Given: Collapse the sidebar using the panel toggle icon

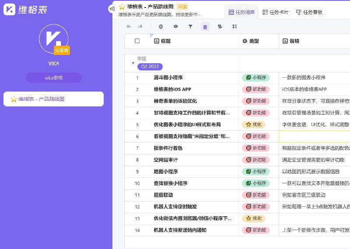Looking at the screenshot, I should pyautogui.click(x=112, y=9).
